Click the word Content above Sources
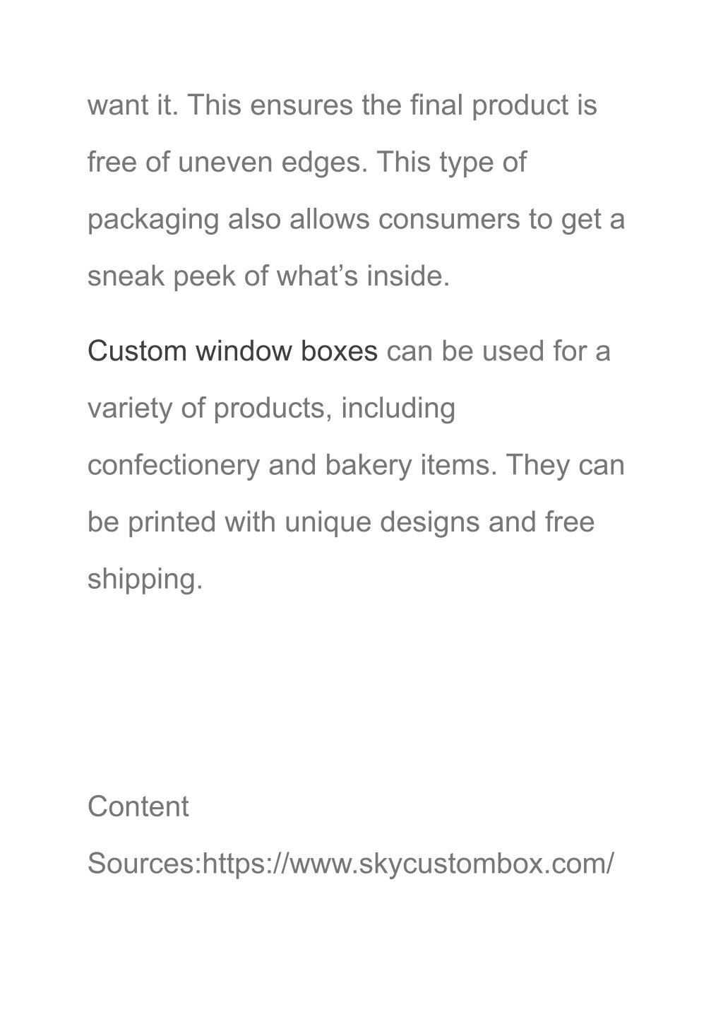The height and width of the screenshot is (1022, 723). [138, 806]
